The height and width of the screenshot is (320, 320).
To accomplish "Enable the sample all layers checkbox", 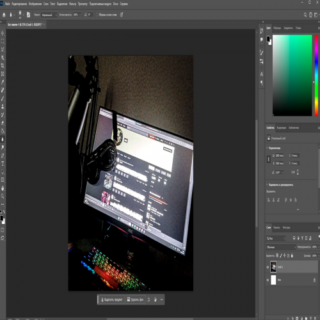I will click(97, 15).
